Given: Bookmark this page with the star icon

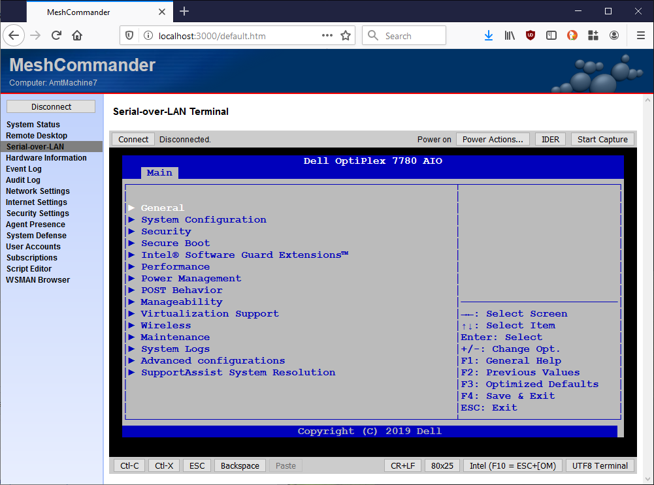Looking at the screenshot, I should (346, 35).
